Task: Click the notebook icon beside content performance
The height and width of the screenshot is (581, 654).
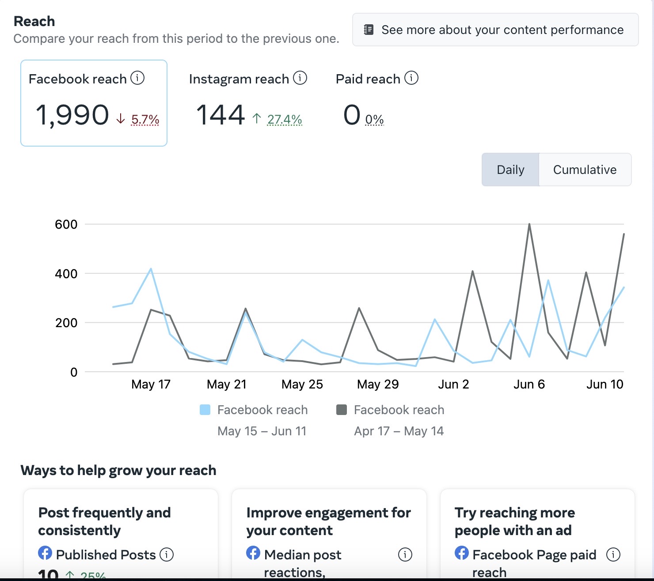Action: (x=369, y=30)
